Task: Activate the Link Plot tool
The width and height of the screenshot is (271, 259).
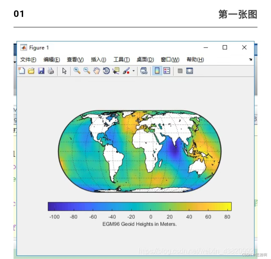Action: (x=144, y=71)
